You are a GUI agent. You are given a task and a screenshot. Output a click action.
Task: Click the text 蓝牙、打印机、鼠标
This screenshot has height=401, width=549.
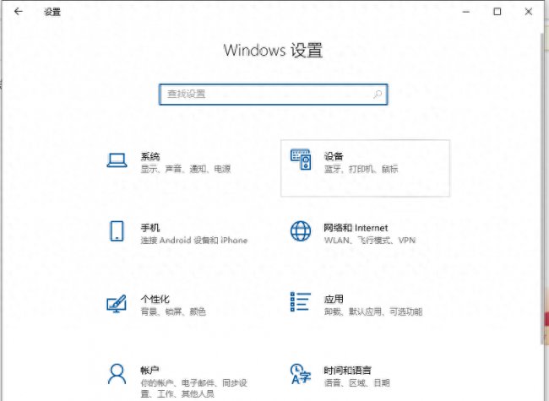pyautogui.click(x=361, y=169)
